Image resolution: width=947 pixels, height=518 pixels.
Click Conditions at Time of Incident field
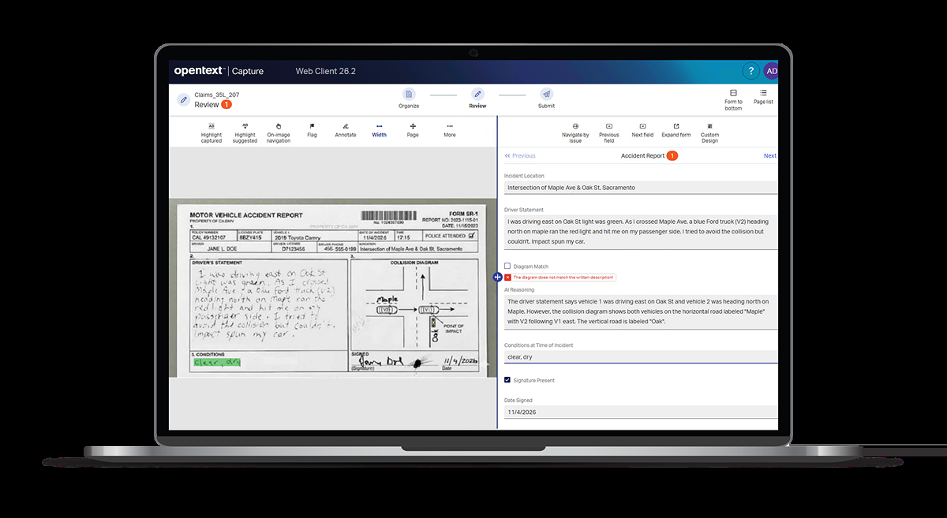click(641, 356)
